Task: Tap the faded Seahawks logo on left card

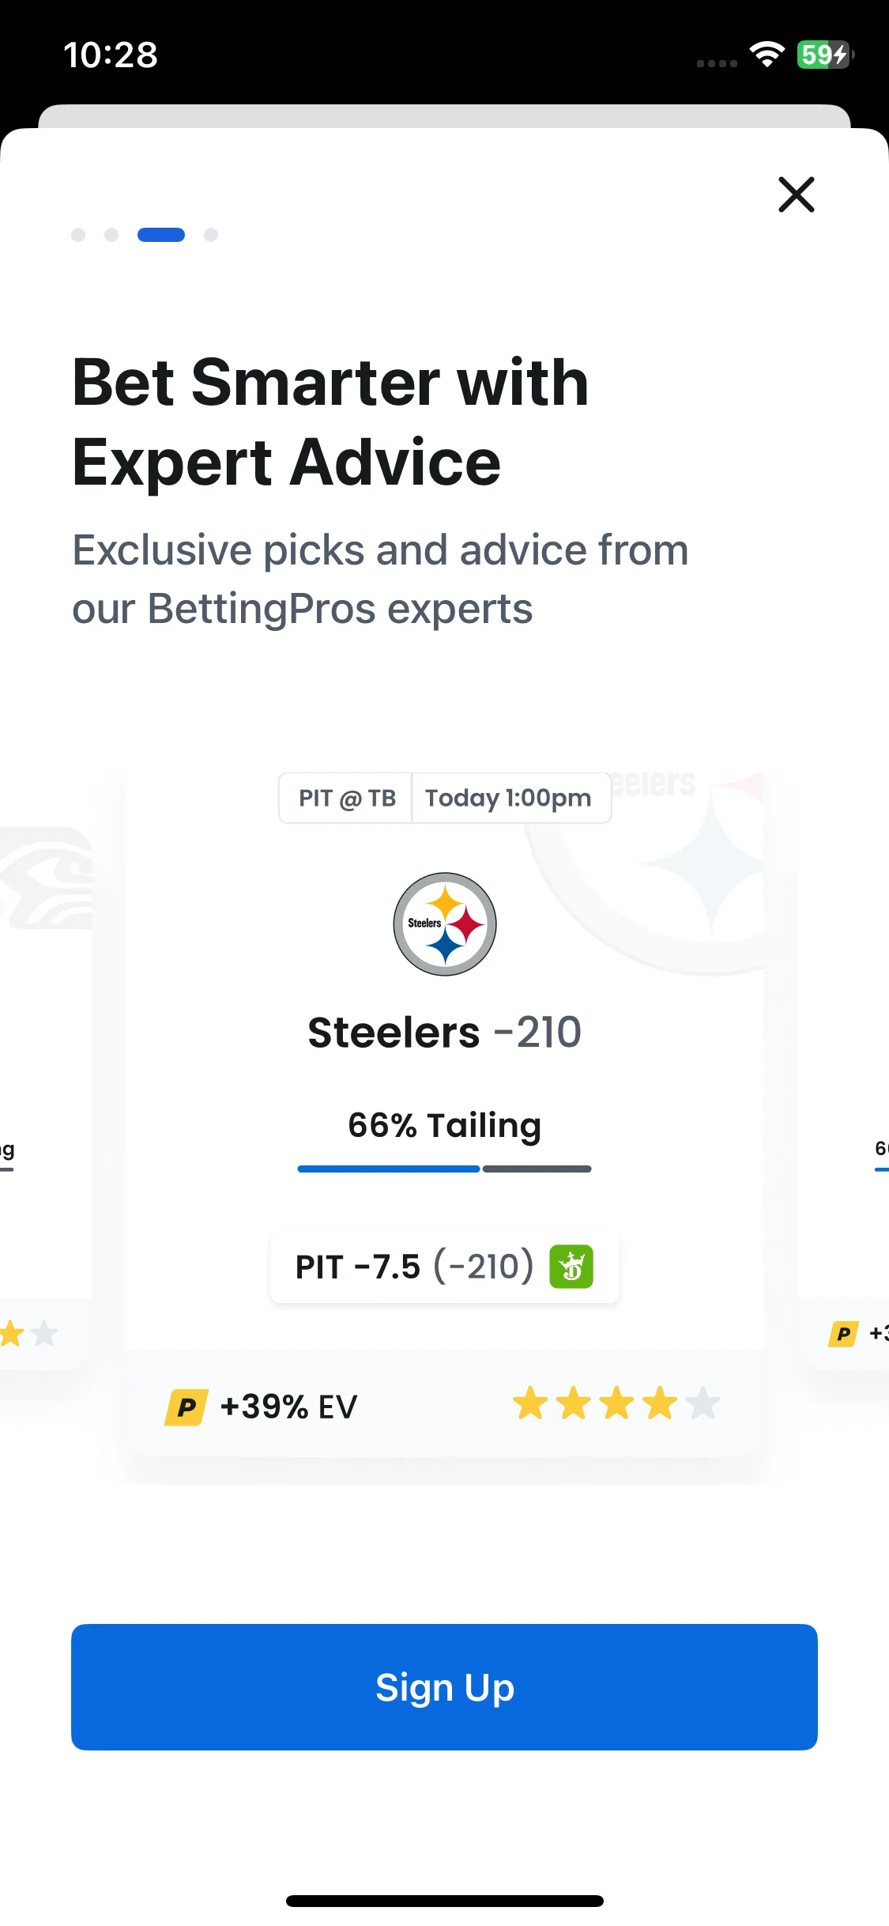Action: [x=46, y=878]
